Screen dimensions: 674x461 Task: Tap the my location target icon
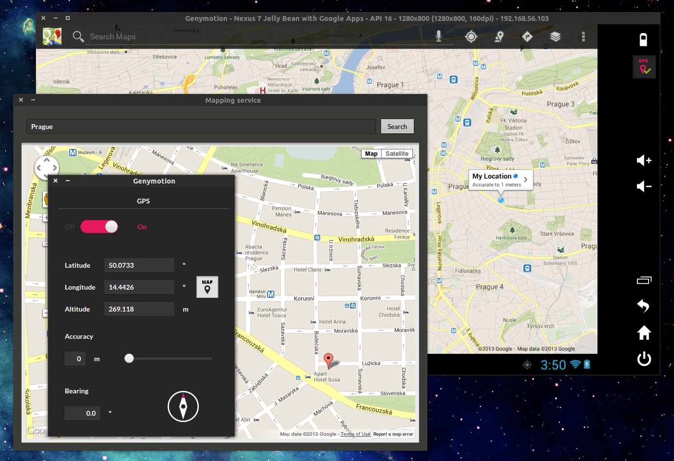pyautogui.click(x=471, y=37)
